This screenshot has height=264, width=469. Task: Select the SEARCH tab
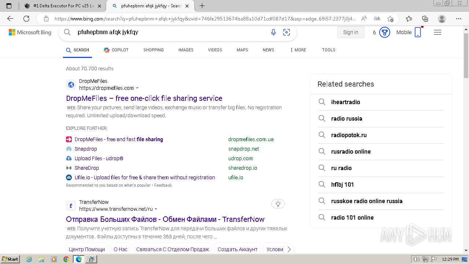78,50
